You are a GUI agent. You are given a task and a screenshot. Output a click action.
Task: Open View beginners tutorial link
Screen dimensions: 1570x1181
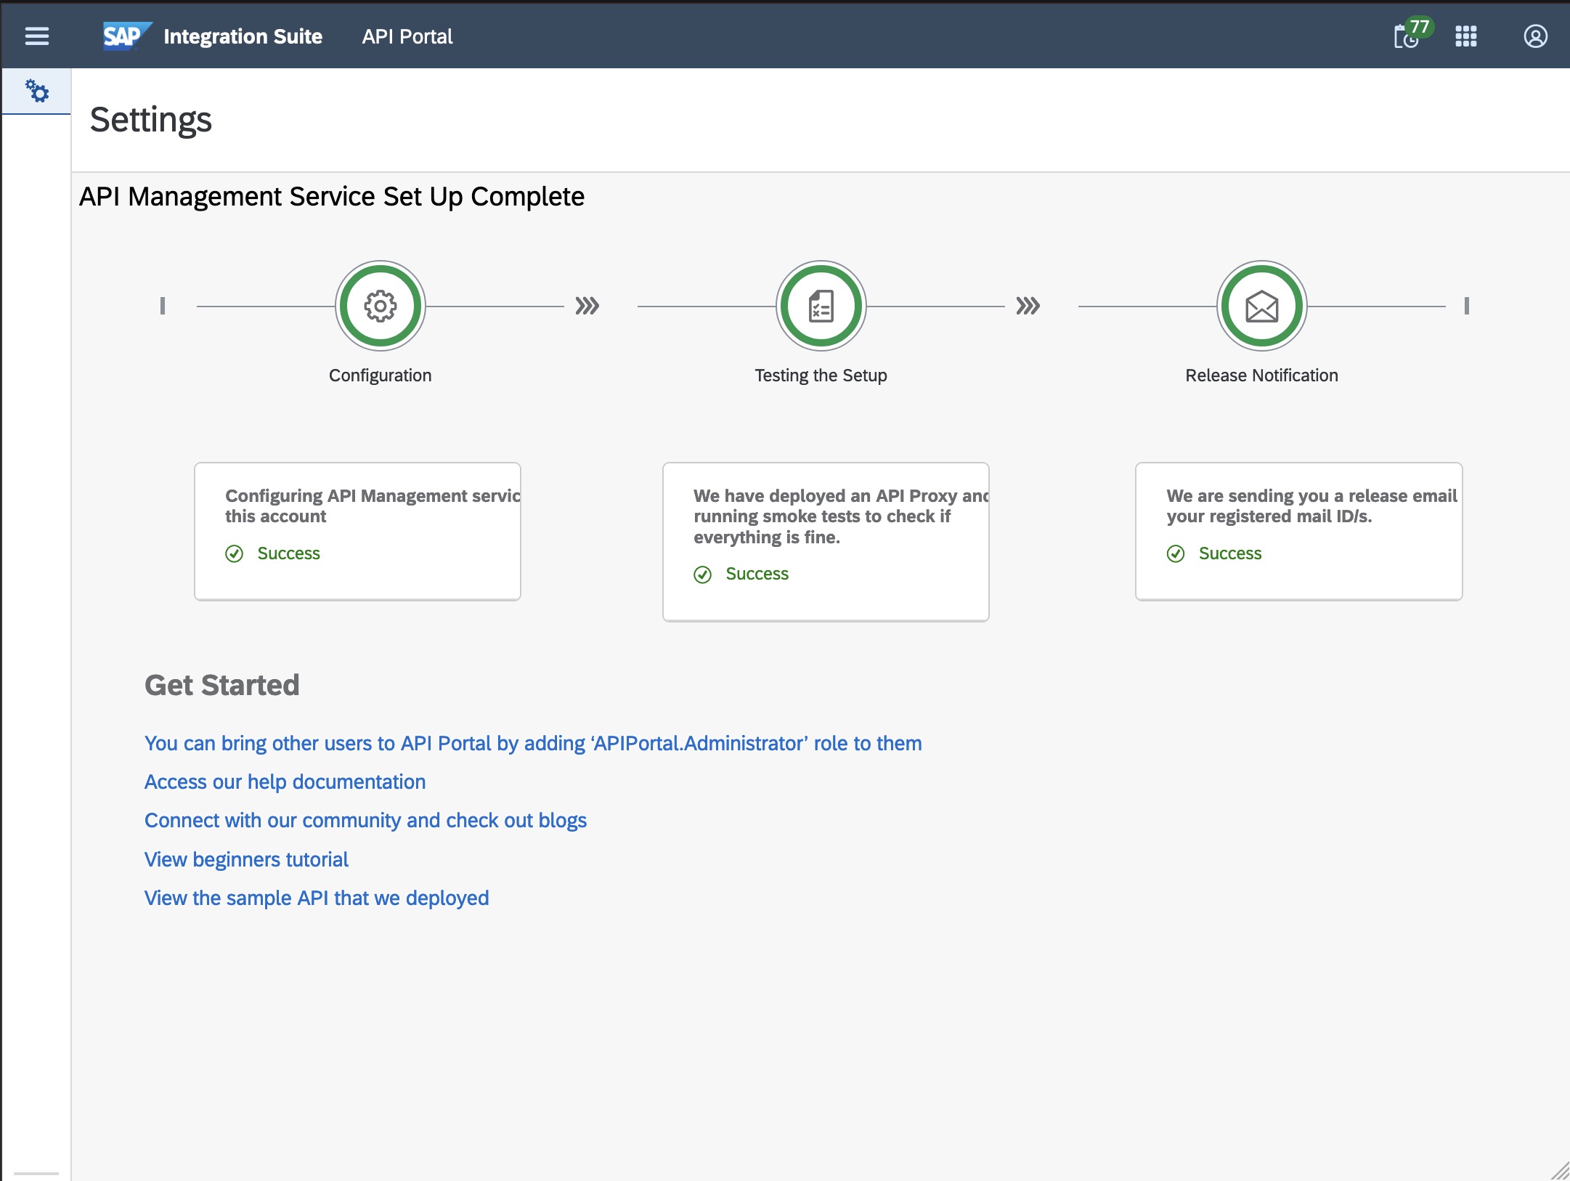coord(247,859)
